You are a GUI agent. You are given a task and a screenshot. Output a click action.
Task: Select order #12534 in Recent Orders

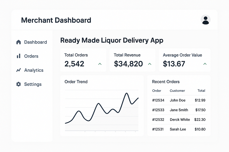[158, 100]
